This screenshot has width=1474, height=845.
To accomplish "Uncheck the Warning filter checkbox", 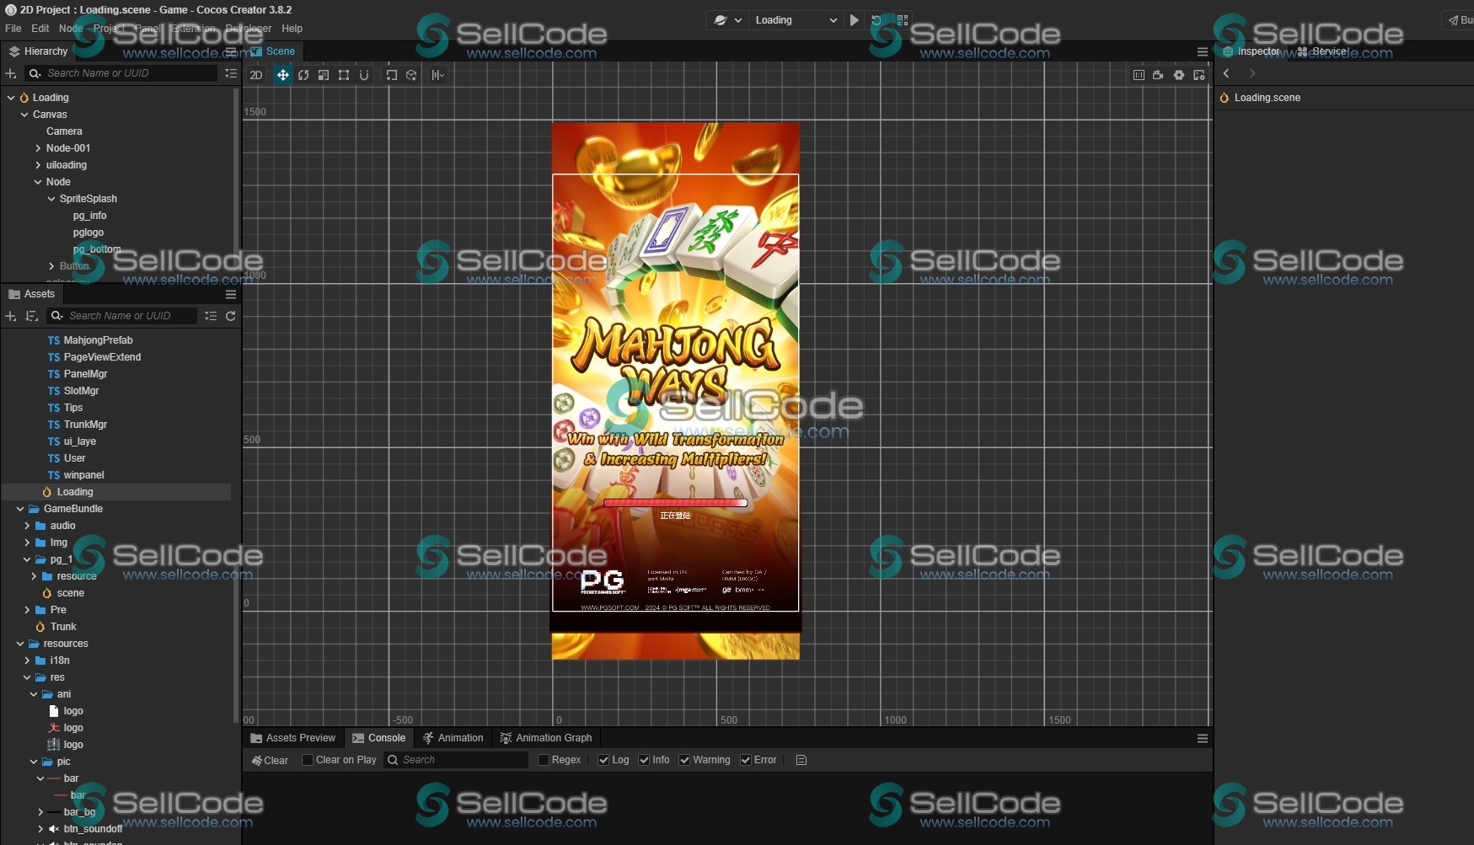I will click(x=684, y=760).
